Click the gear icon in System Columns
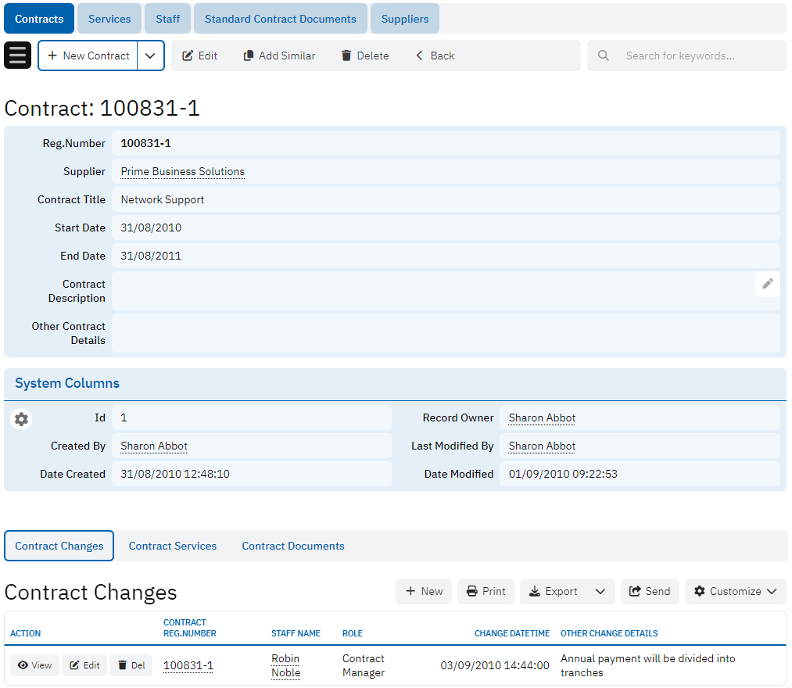 point(21,419)
